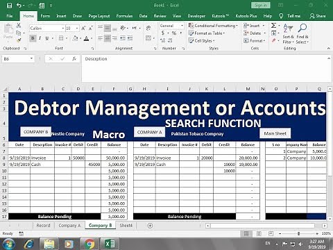The image size is (333, 250).
Task: Click the Undo arrow icon
Action: (x=19, y=6)
